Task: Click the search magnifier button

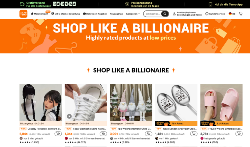Action: click(x=165, y=14)
